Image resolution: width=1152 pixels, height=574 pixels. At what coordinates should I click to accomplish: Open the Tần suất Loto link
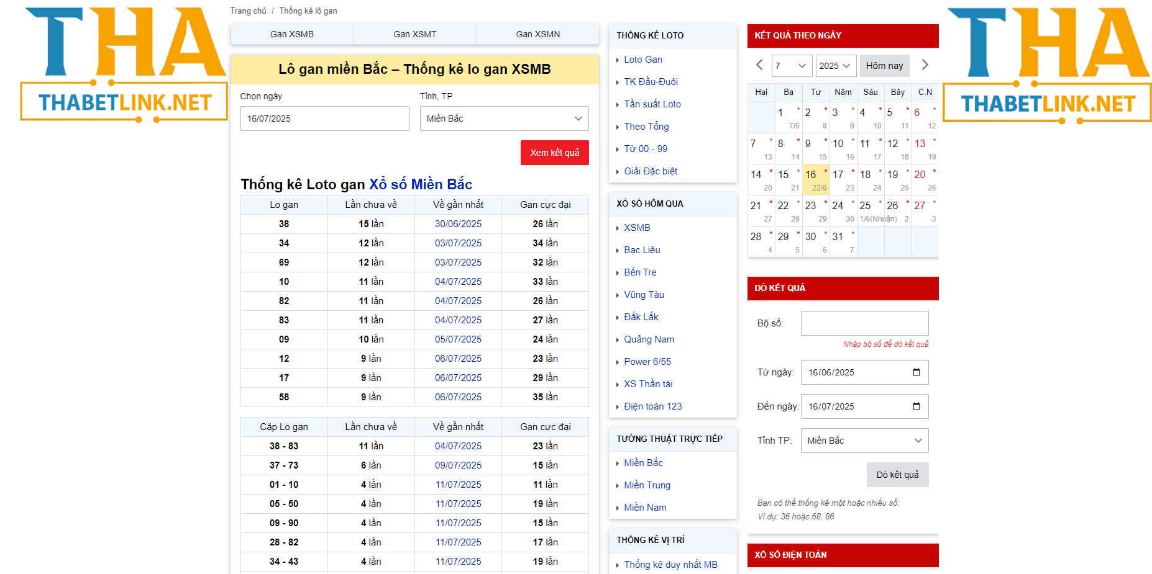tap(652, 104)
